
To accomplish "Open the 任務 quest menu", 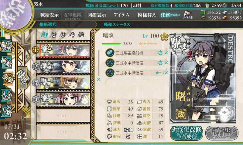I will click(x=170, y=15).
